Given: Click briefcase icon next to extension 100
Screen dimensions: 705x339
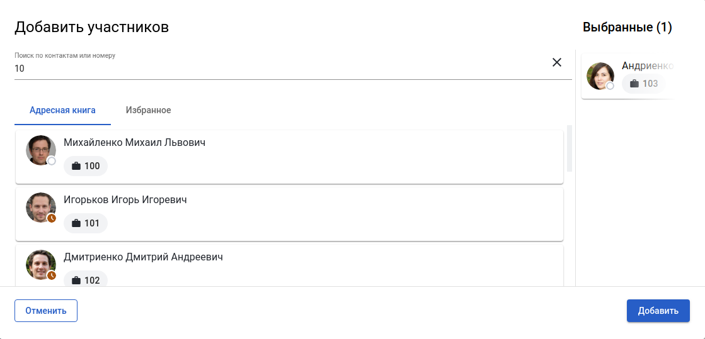Looking at the screenshot, I should click(x=76, y=166).
